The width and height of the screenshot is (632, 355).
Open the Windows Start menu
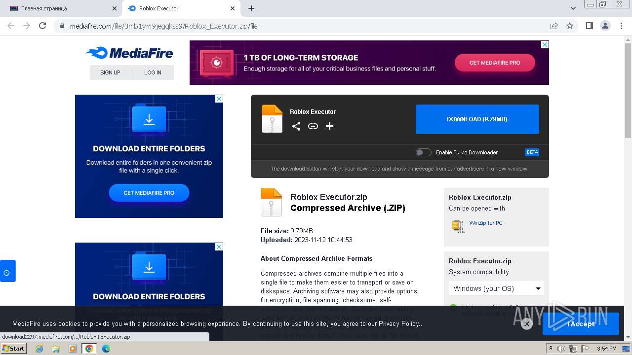(13, 349)
